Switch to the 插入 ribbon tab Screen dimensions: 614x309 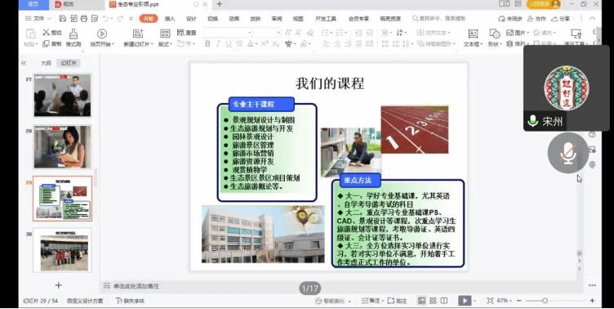click(170, 19)
